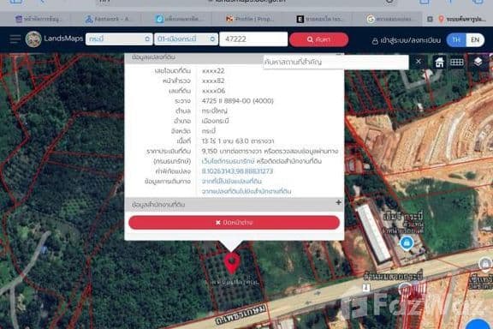
Task: Switch to the tab with blue square favicon
Action: (179, 19)
